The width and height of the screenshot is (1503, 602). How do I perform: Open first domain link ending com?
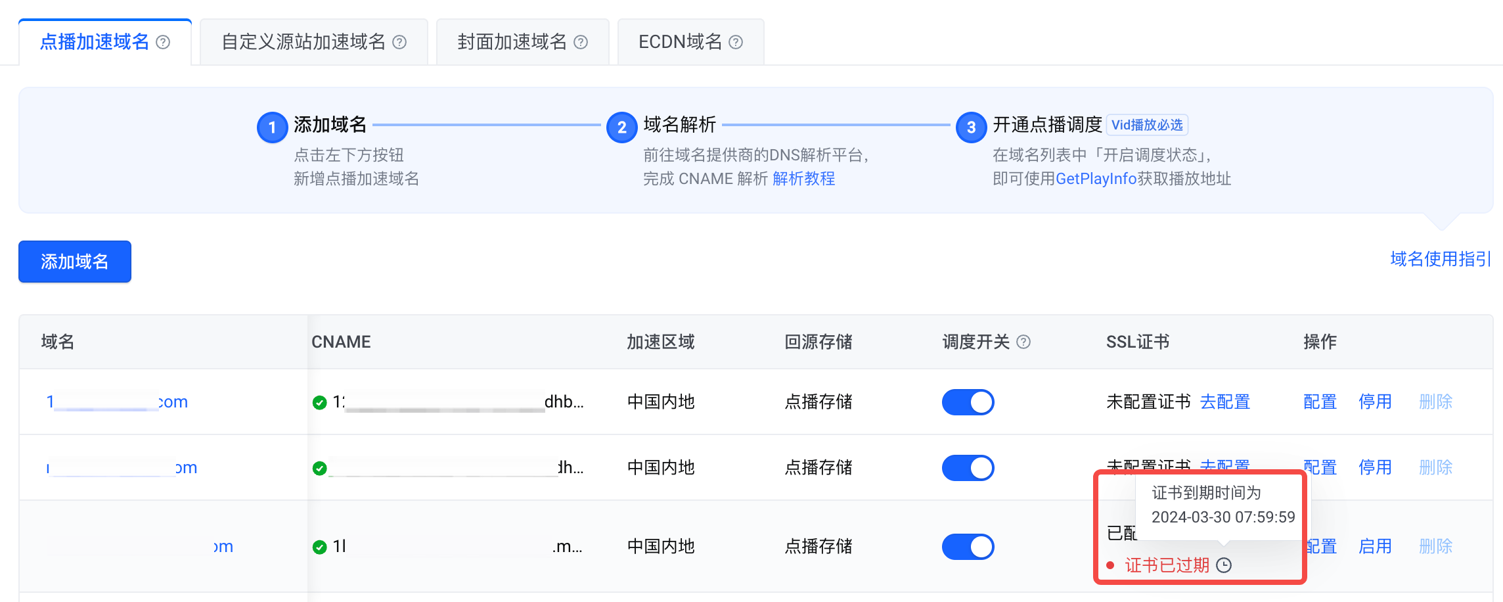pos(117,402)
